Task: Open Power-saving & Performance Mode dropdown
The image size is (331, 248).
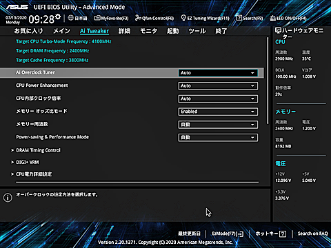Action: pos(218,138)
